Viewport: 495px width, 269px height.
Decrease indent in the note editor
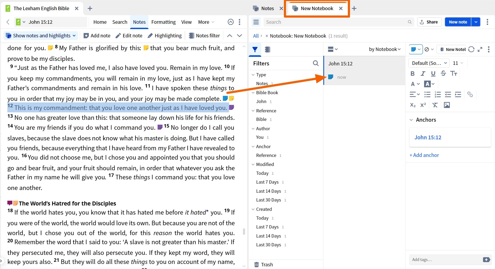point(448,94)
